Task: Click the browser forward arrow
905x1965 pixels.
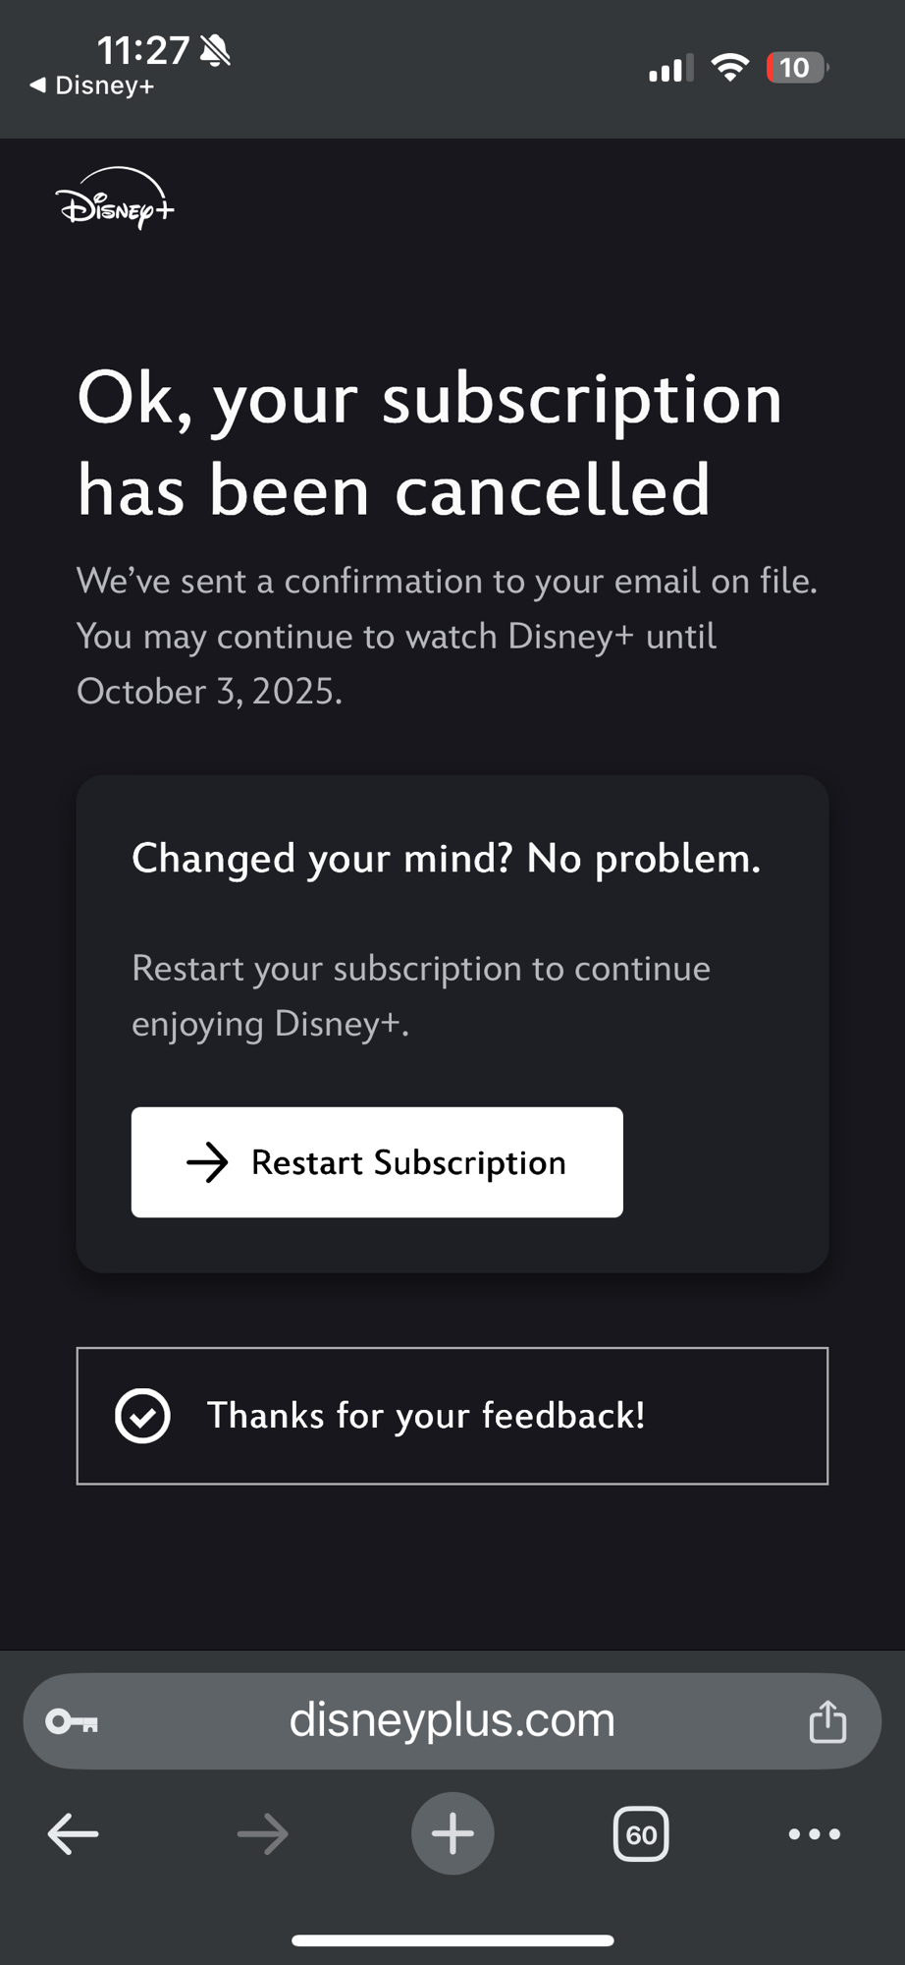Action: pyautogui.click(x=263, y=1833)
